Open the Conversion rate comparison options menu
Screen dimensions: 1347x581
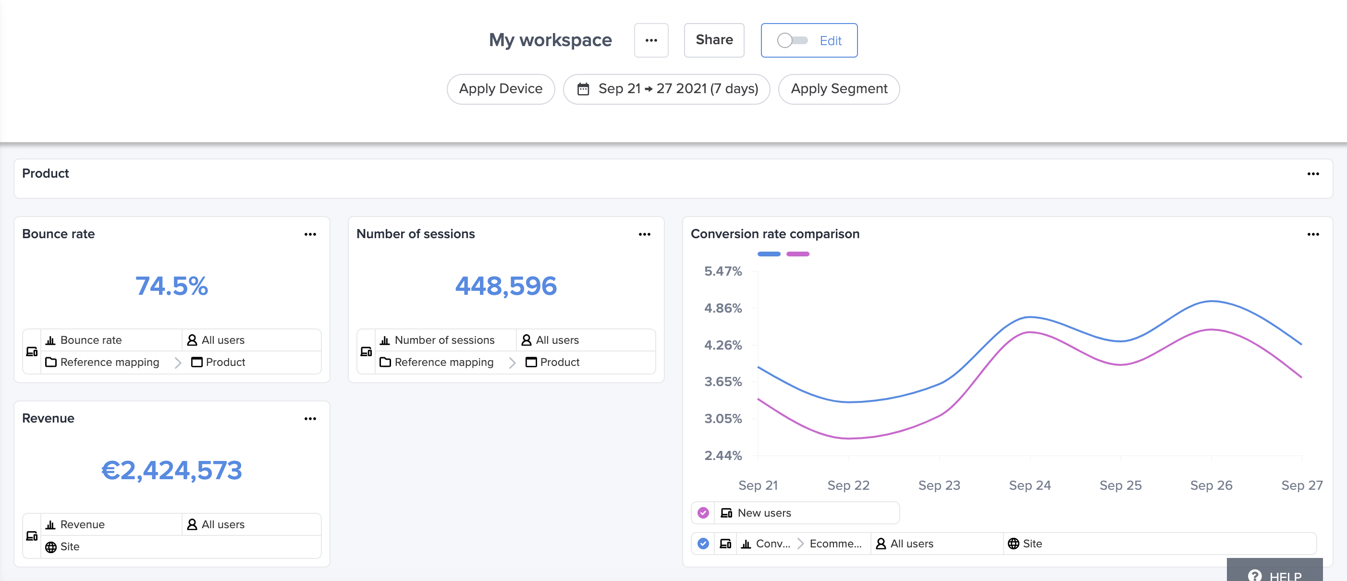point(1314,234)
